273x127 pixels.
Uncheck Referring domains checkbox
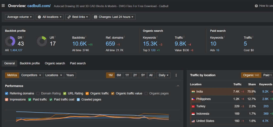[7, 93]
